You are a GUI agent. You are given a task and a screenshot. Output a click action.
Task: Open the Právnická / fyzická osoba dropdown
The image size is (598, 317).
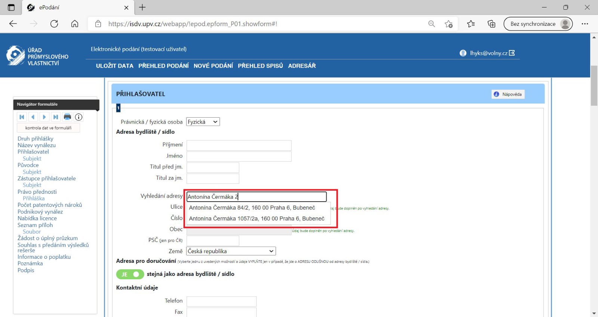coord(203,122)
